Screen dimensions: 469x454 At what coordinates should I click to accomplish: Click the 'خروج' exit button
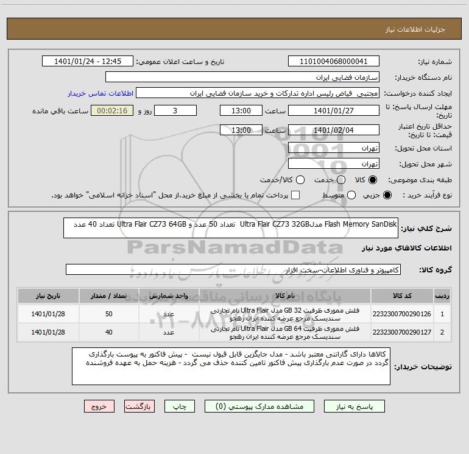99,406
